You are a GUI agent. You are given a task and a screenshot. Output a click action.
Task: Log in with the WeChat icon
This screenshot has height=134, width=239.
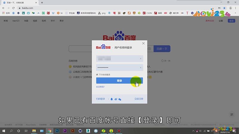tap(120, 99)
